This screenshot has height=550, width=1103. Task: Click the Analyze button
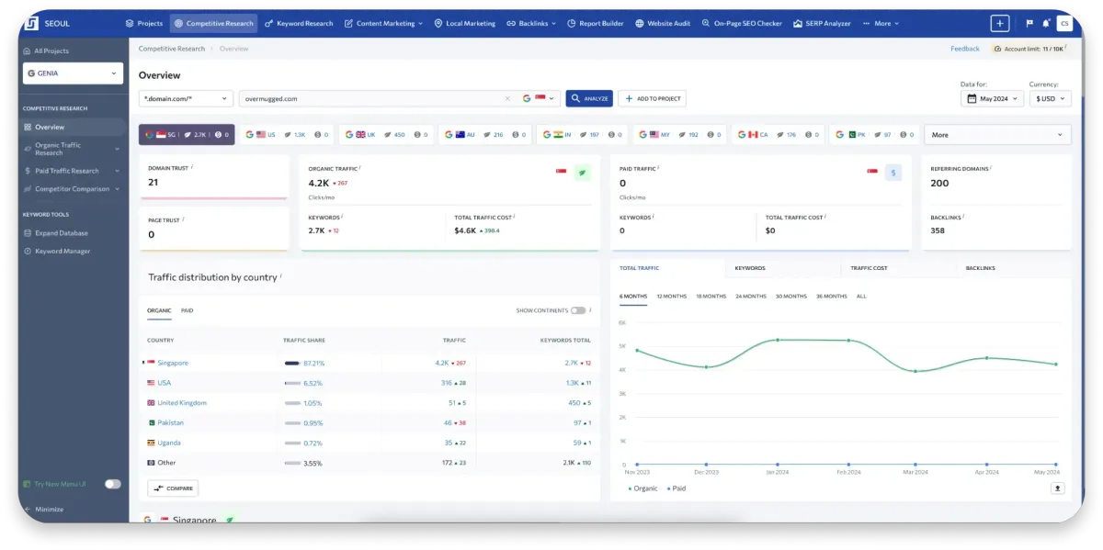(589, 98)
